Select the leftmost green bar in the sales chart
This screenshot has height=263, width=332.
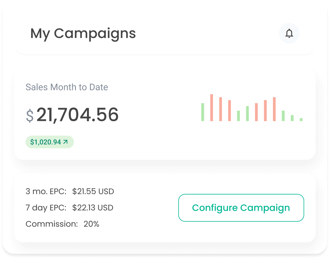click(203, 112)
